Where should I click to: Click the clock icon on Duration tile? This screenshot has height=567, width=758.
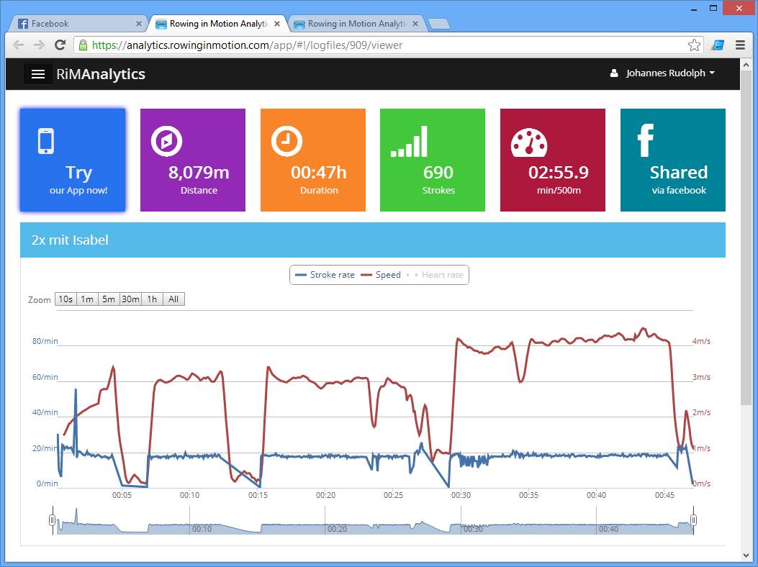pyautogui.click(x=286, y=141)
